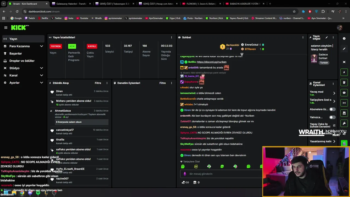
Task: Select first green blob emote
Action: 183,166
